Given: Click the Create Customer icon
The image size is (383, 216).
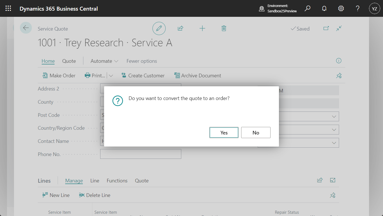Looking at the screenshot, I should 123,75.
